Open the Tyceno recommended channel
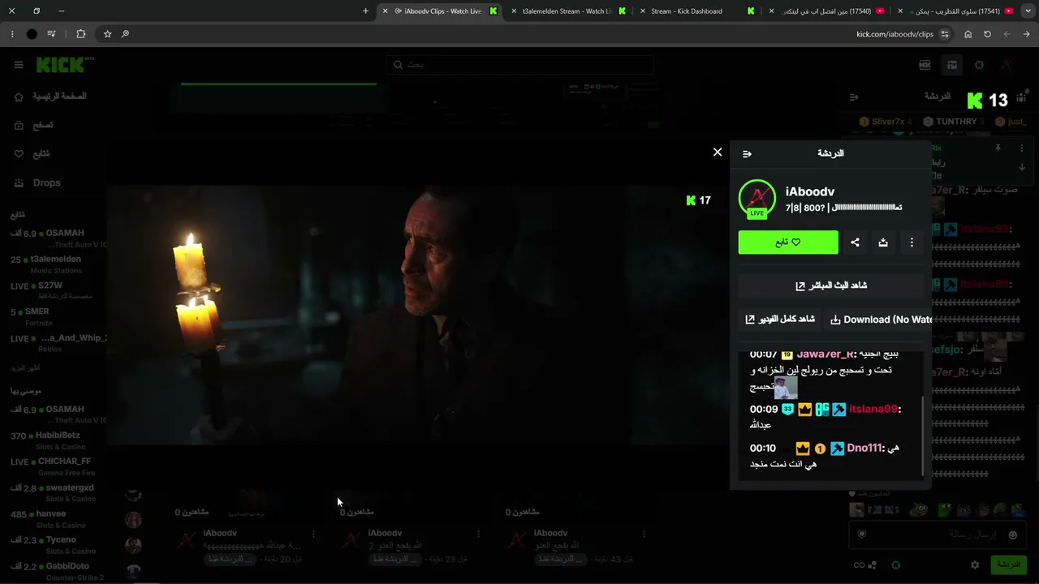1039x584 pixels. pos(54,545)
